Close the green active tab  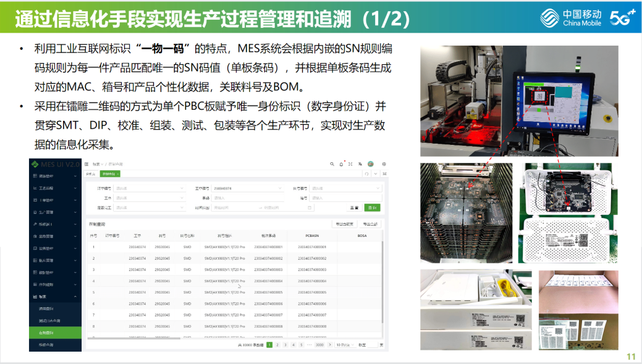click(x=116, y=174)
